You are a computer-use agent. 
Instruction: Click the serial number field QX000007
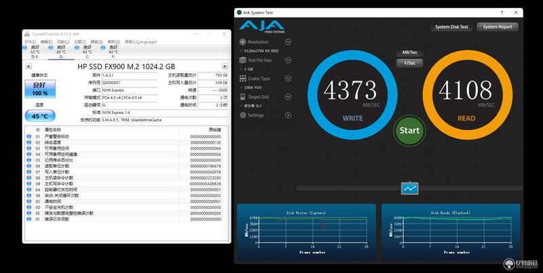pos(129,83)
